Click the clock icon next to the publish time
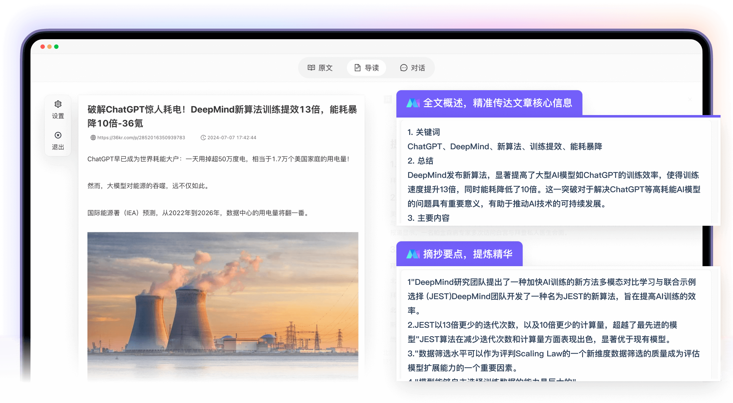This screenshot has height=403, width=733. [203, 137]
